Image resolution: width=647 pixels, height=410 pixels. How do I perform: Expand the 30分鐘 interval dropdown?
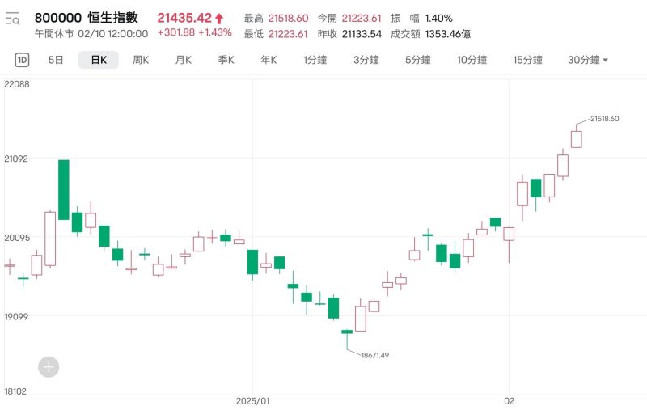click(588, 60)
